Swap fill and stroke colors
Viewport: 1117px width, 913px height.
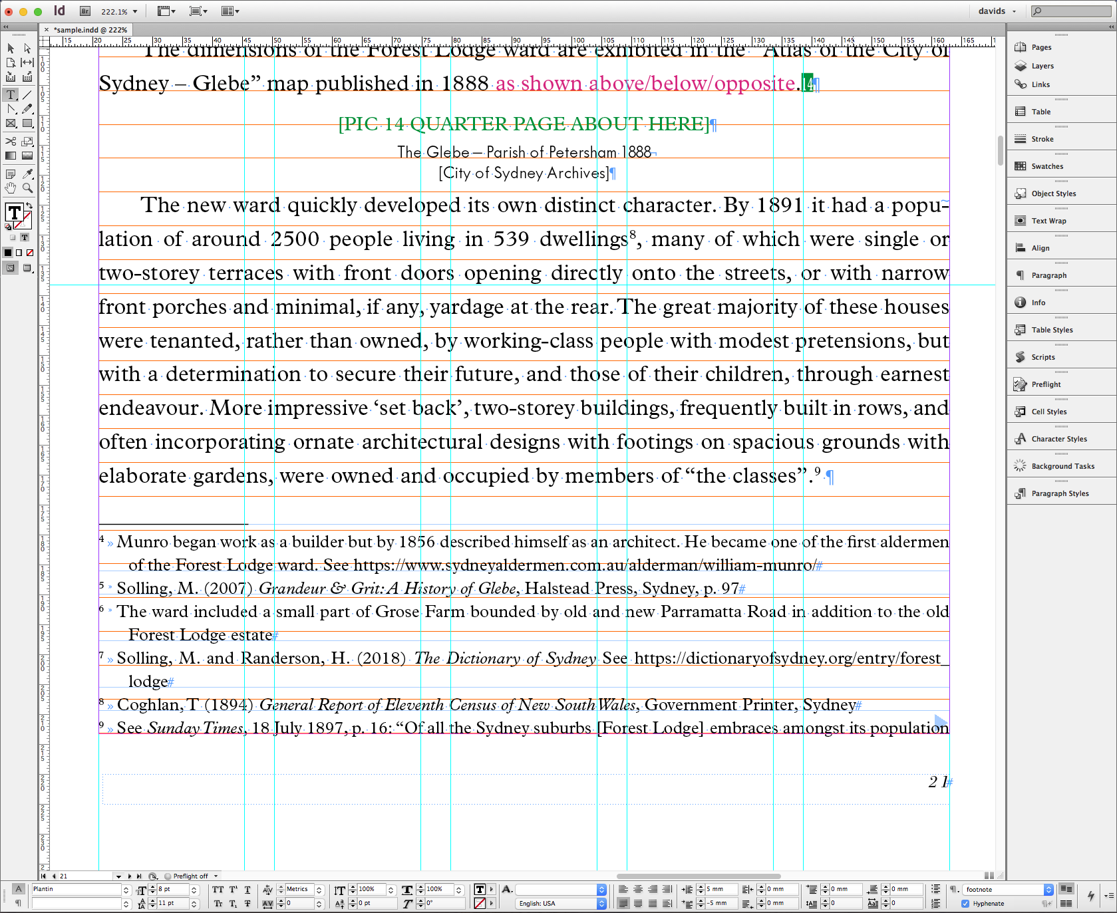tap(29, 206)
